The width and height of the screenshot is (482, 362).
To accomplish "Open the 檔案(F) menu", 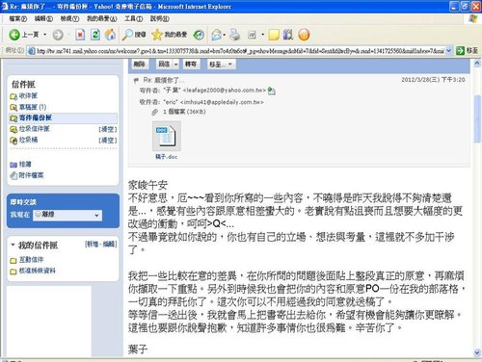I will [x=17, y=18].
